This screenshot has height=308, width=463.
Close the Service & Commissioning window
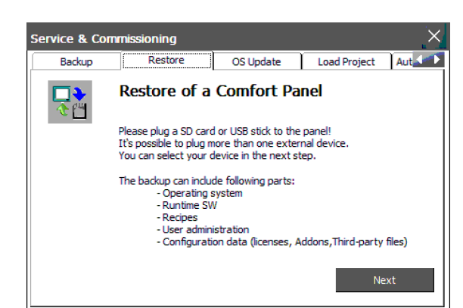433,36
